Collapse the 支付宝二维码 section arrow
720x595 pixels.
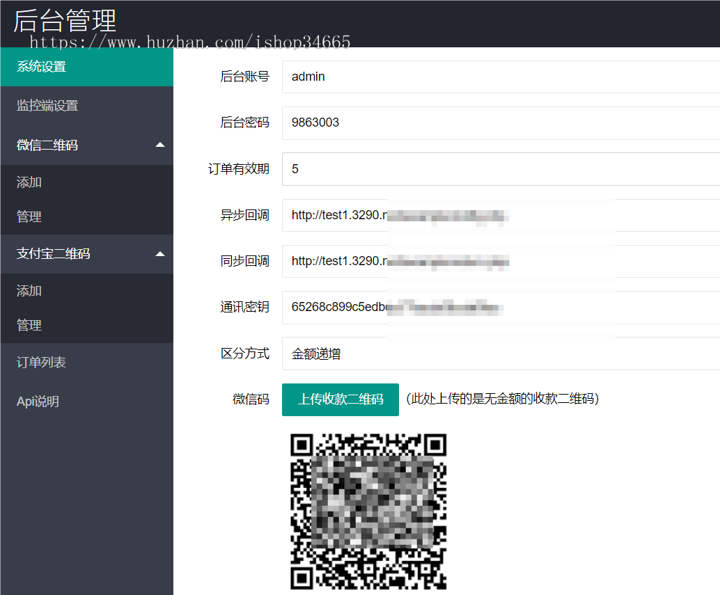(x=159, y=254)
